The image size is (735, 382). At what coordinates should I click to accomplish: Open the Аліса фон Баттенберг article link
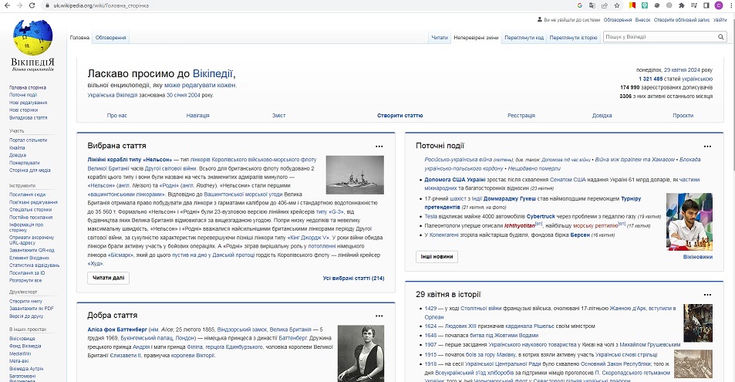coord(117,330)
